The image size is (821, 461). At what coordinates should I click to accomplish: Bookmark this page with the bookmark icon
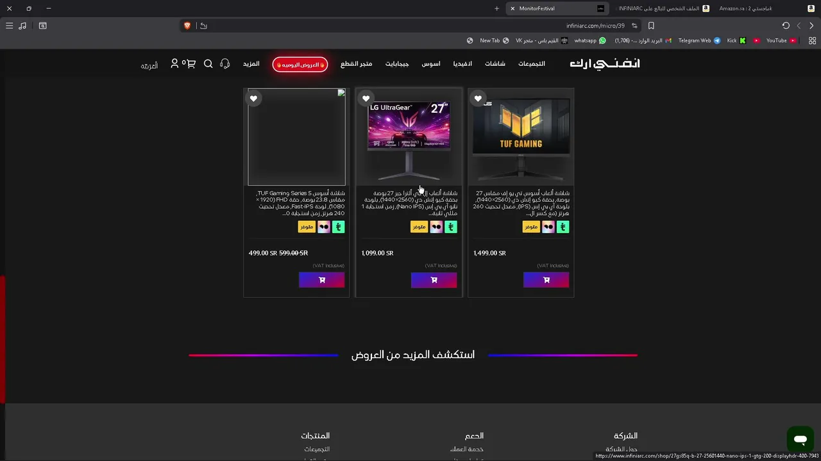(x=651, y=26)
